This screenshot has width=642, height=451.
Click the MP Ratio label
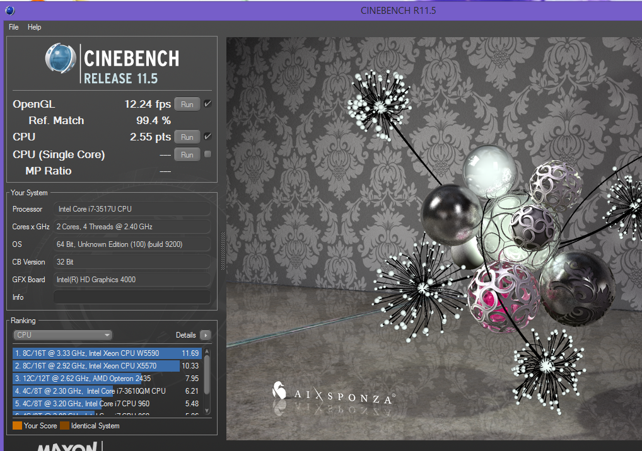(x=49, y=171)
